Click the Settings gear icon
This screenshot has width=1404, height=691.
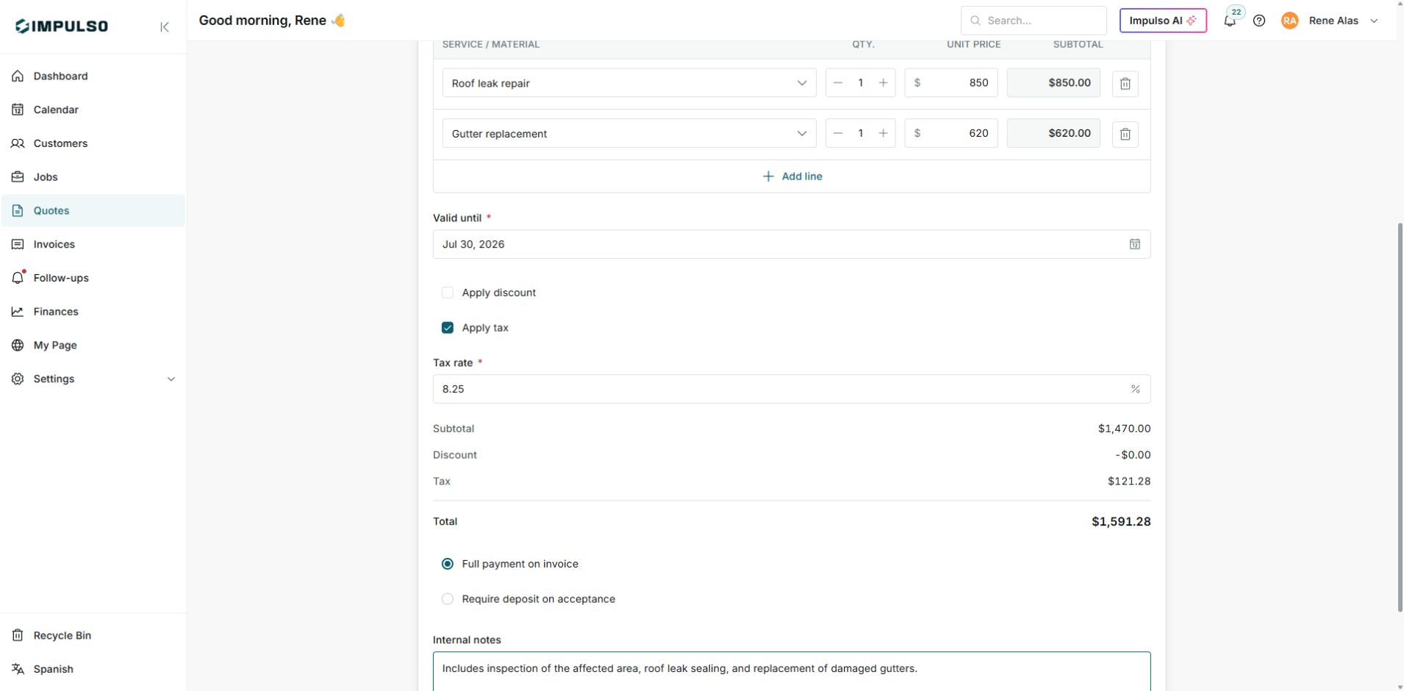point(18,379)
